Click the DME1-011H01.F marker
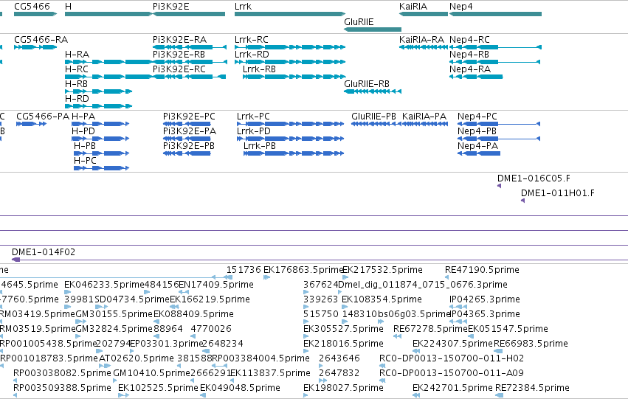This screenshot has width=628, height=399. [522, 201]
